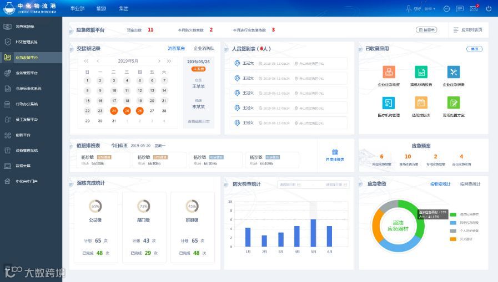
Task: Open 仓单标准化系统 sidebar item
Action: [28, 89]
